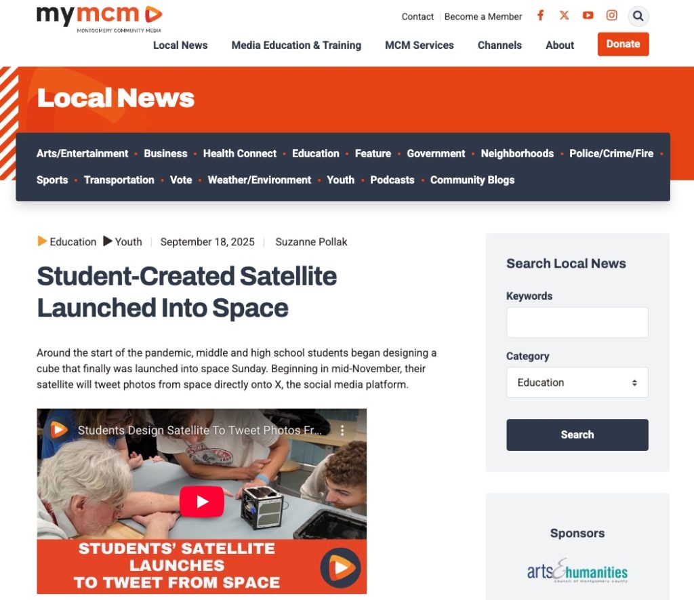
Task: Click the mymcm logo
Action: point(100,18)
